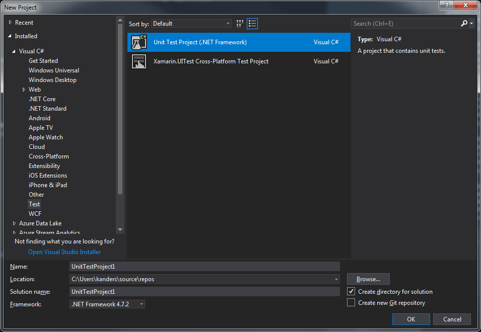Expand the Web tree node

point(24,90)
